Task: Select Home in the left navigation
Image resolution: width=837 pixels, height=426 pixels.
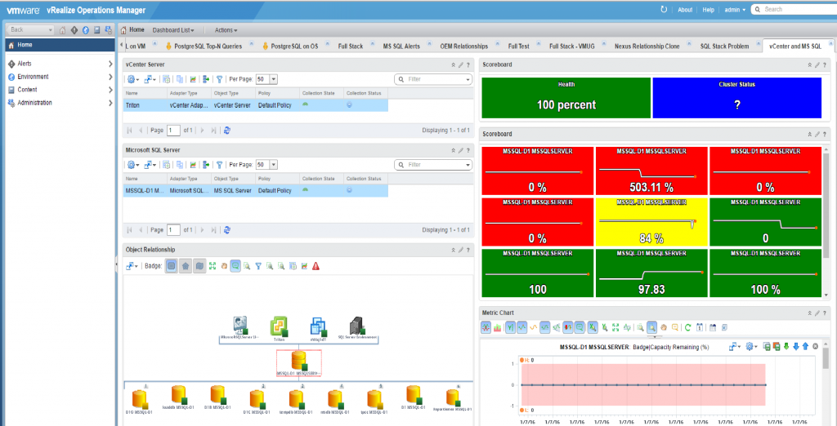Action: point(60,46)
